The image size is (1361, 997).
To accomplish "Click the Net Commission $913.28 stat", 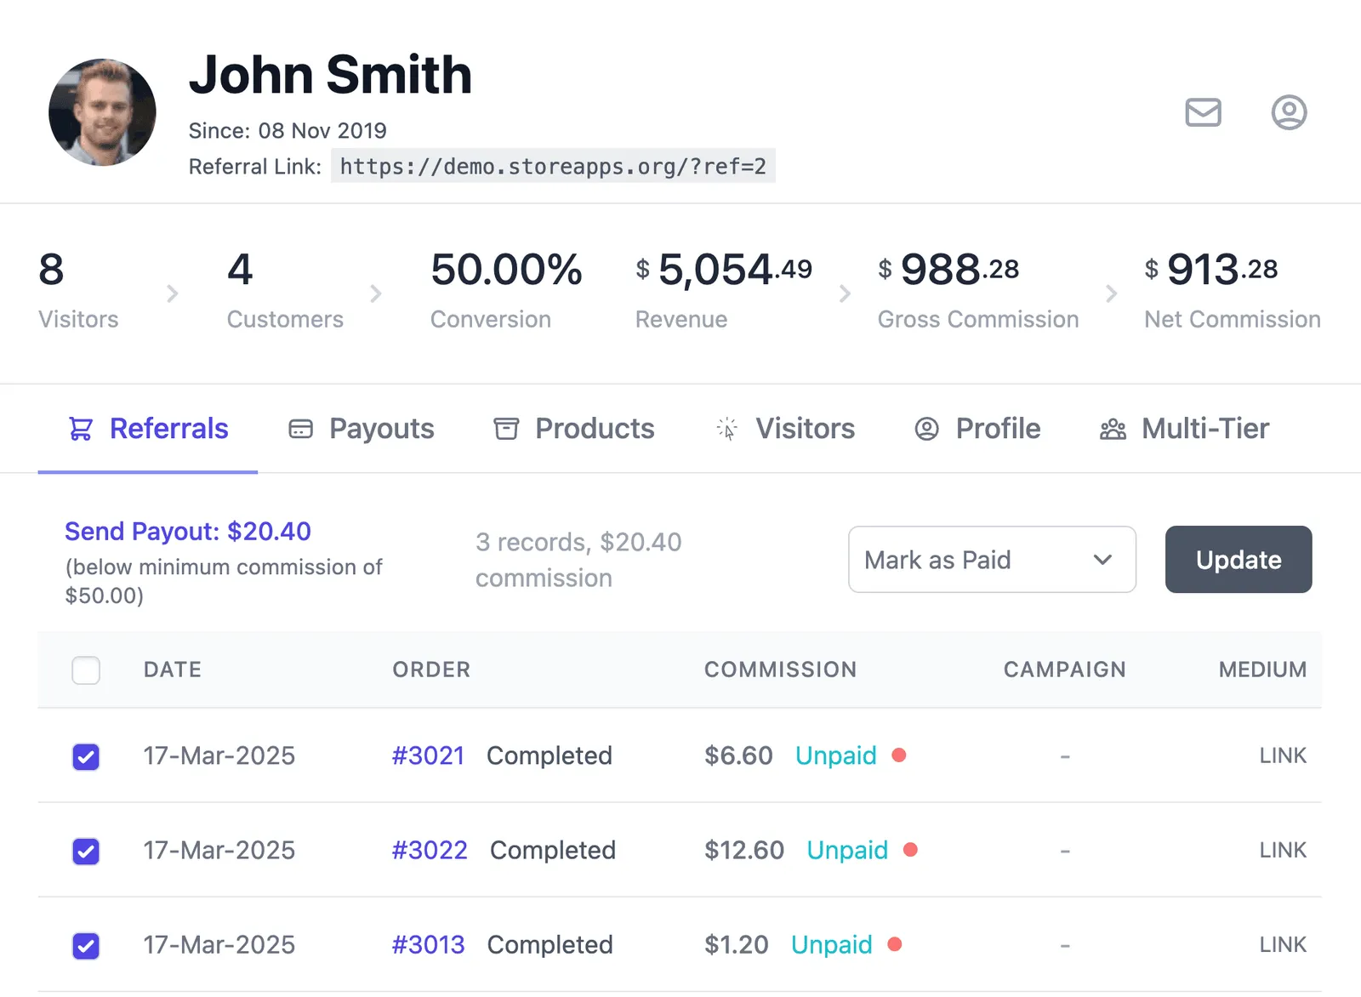I will tap(1233, 290).
